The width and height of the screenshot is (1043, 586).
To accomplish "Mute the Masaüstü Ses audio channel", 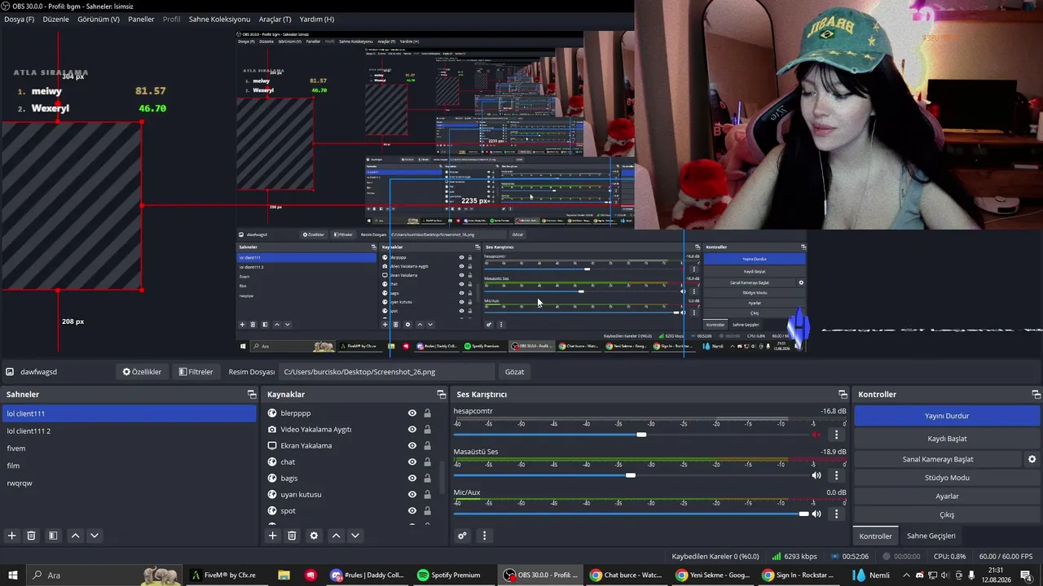I will tap(816, 475).
